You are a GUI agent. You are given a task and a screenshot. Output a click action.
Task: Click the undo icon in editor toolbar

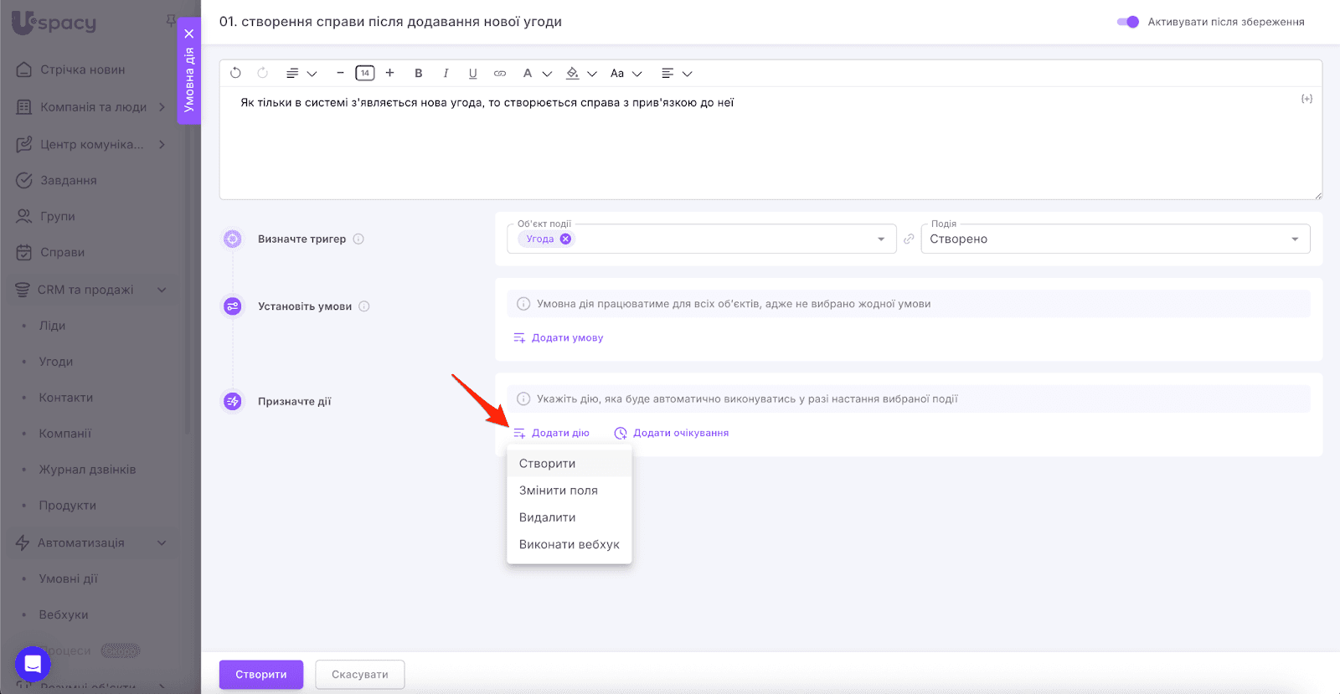(235, 74)
